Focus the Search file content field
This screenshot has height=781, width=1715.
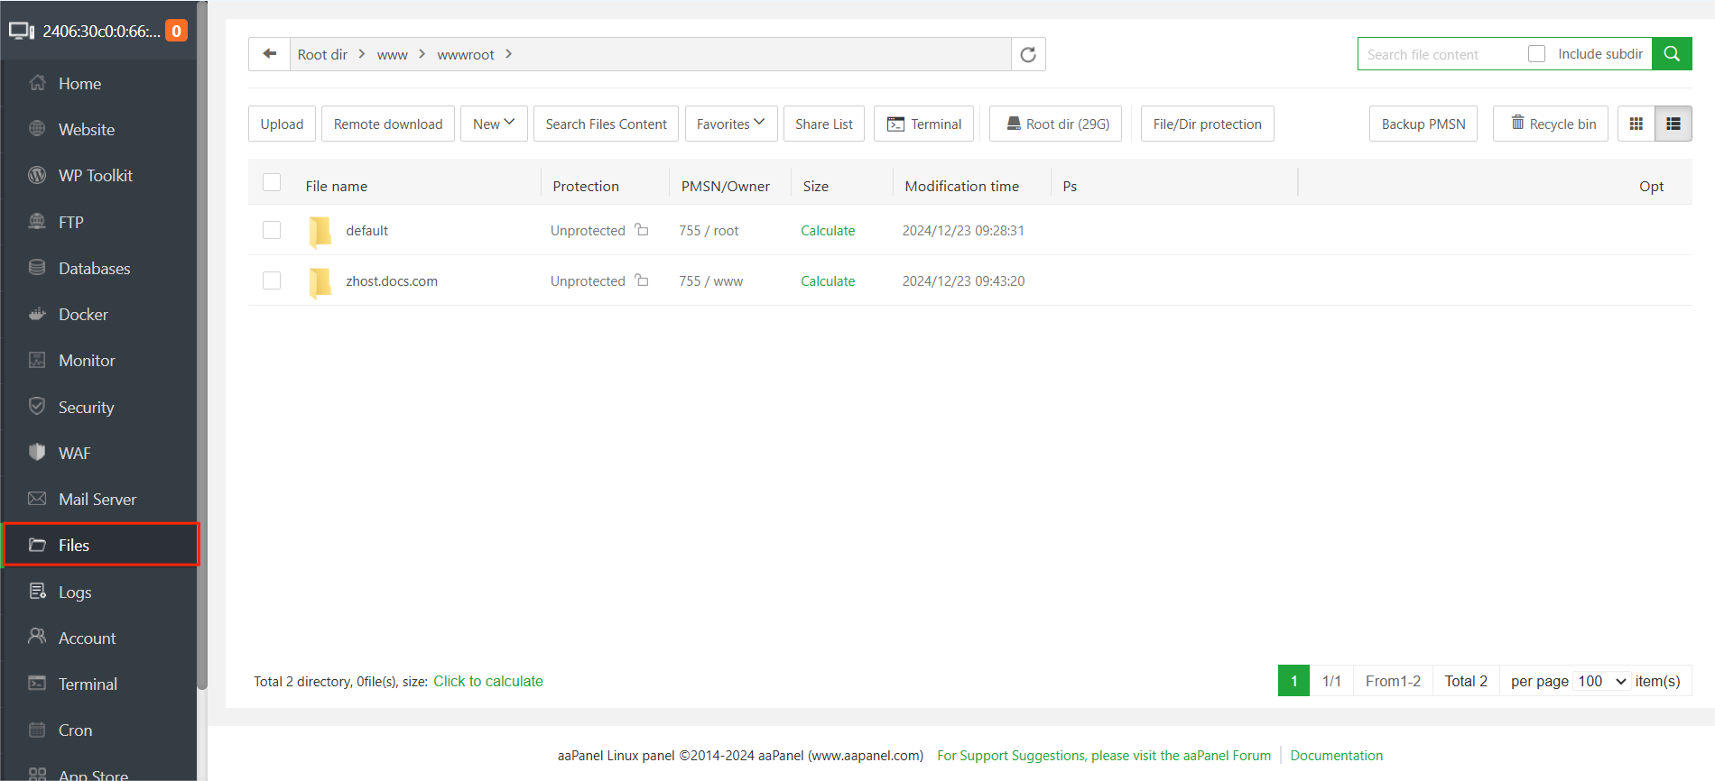tap(1440, 55)
